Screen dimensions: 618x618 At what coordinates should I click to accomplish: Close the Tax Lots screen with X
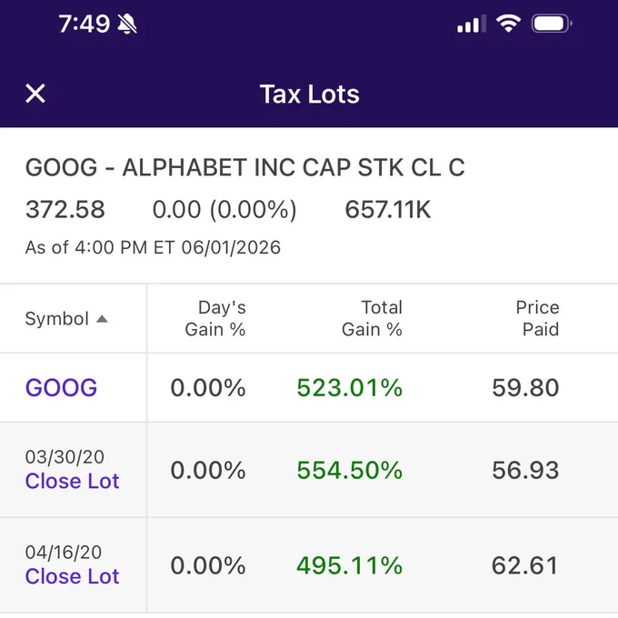[35, 94]
